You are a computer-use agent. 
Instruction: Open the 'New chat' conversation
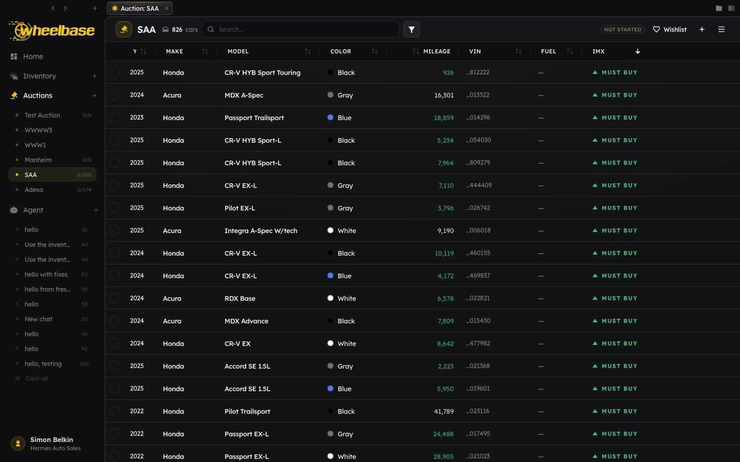pos(52,319)
